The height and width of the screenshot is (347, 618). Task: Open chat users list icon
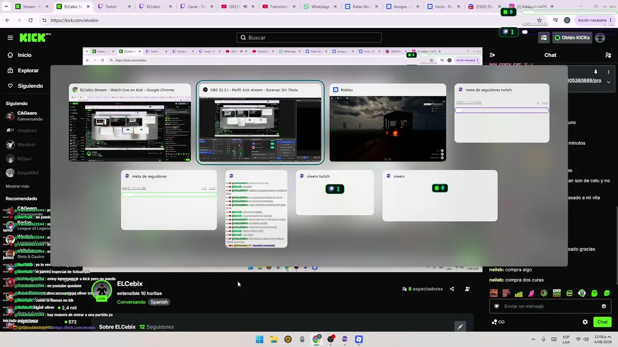[x=608, y=55]
